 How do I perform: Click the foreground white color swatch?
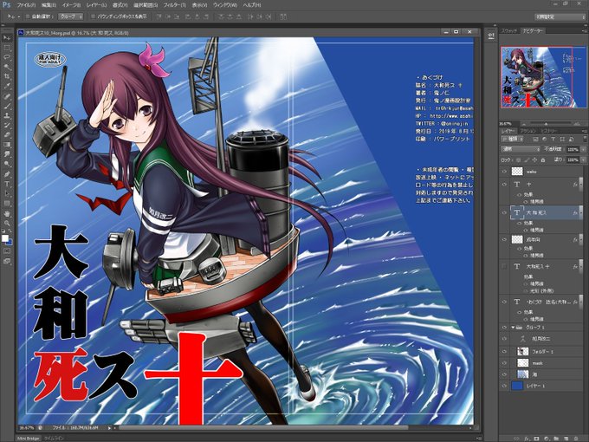(x=5, y=238)
